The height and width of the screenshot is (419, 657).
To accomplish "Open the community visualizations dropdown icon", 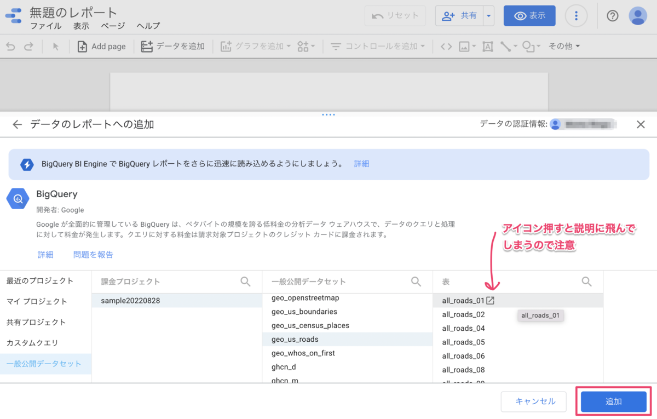I will click(306, 47).
